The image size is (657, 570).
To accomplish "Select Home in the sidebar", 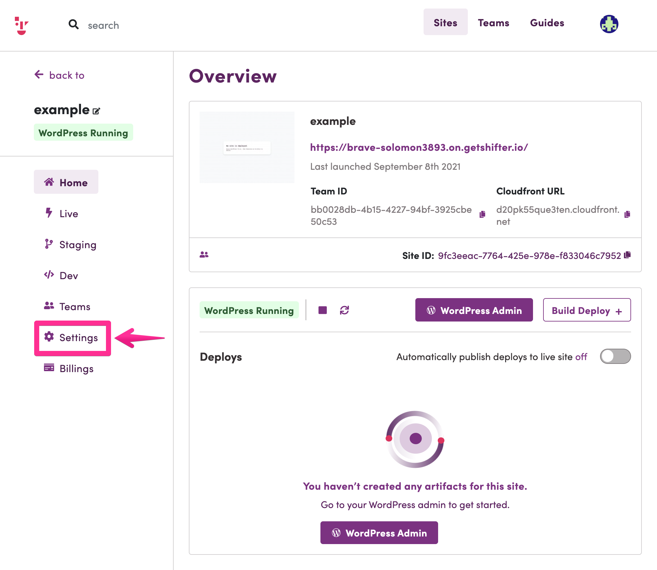I will click(66, 182).
